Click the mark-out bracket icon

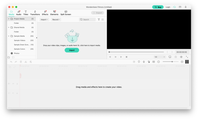172,52
